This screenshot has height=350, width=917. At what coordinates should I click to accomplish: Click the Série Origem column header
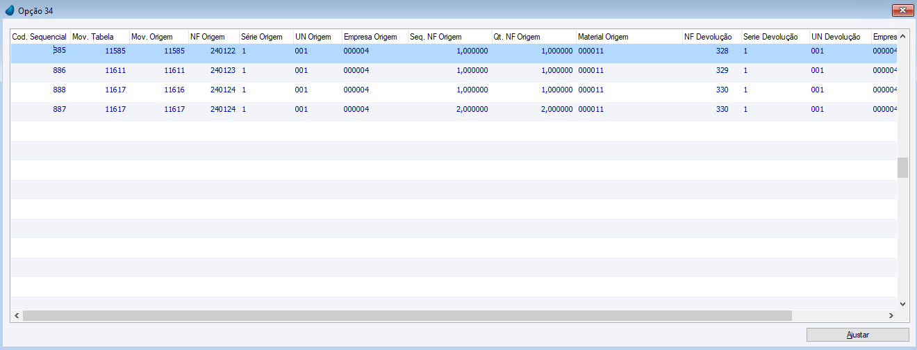pos(265,37)
